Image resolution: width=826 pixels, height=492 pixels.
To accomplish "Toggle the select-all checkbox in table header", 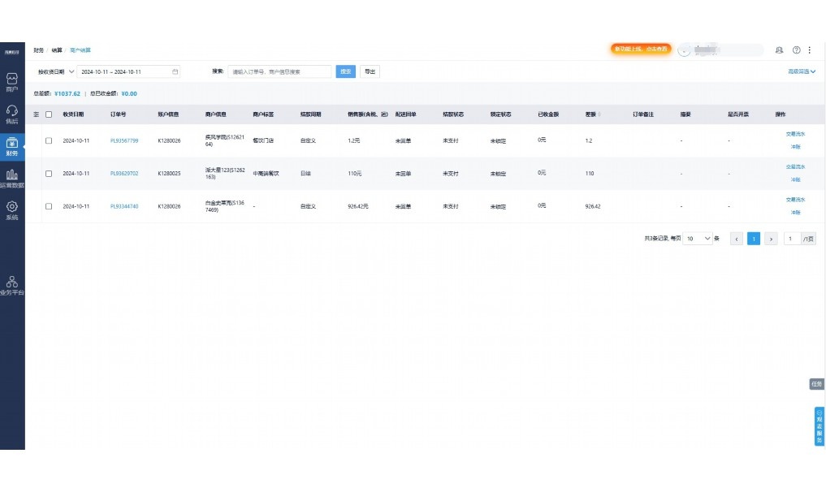I will point(49,114).
